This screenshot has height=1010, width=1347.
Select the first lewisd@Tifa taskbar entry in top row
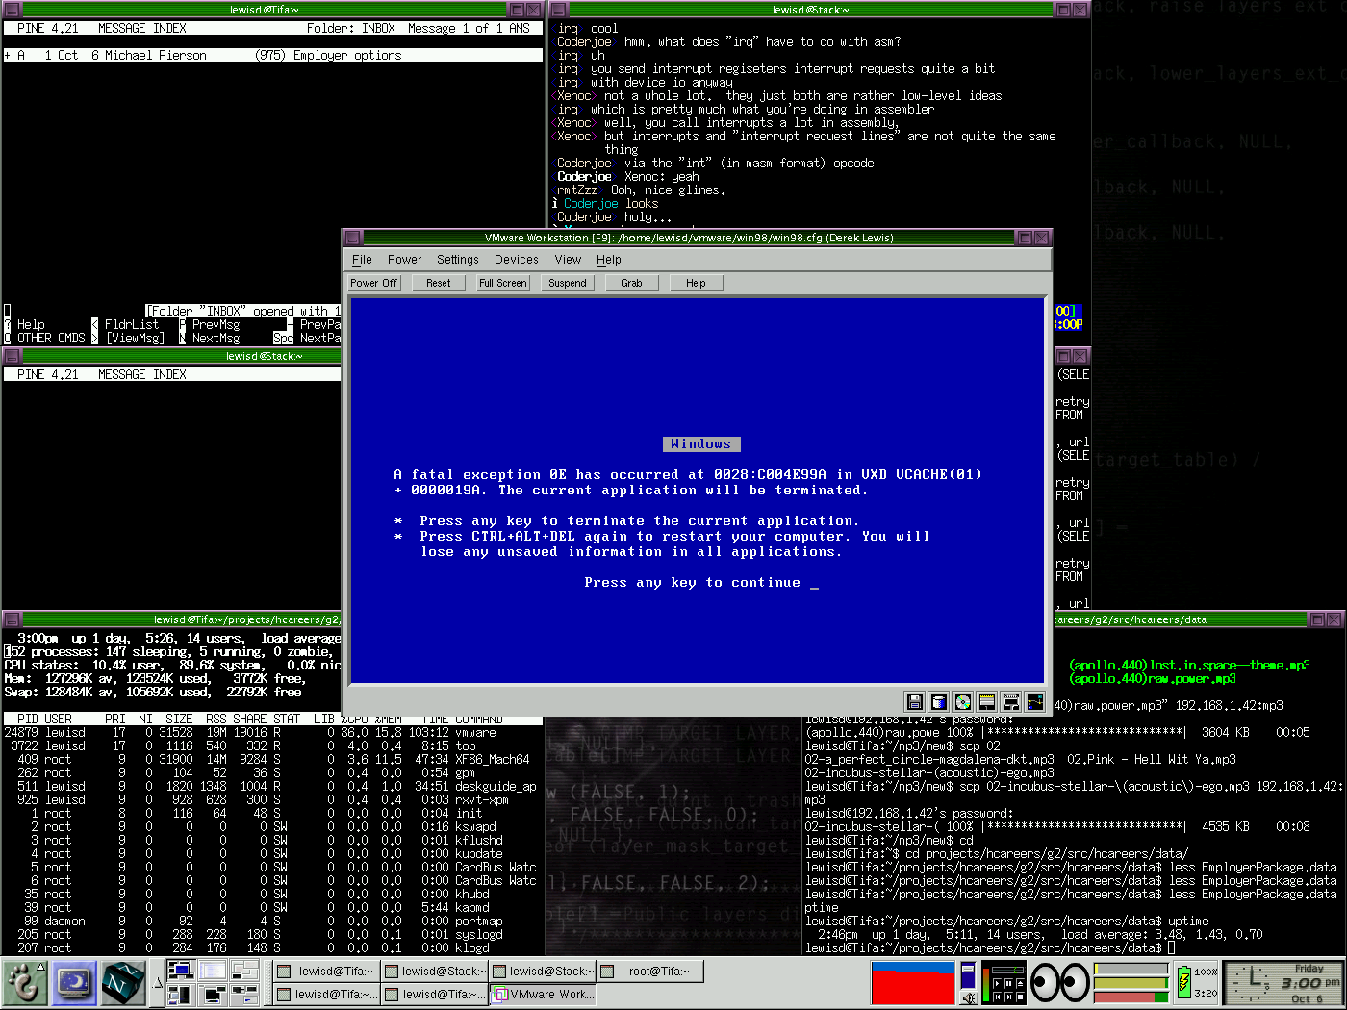coord(326,972)
